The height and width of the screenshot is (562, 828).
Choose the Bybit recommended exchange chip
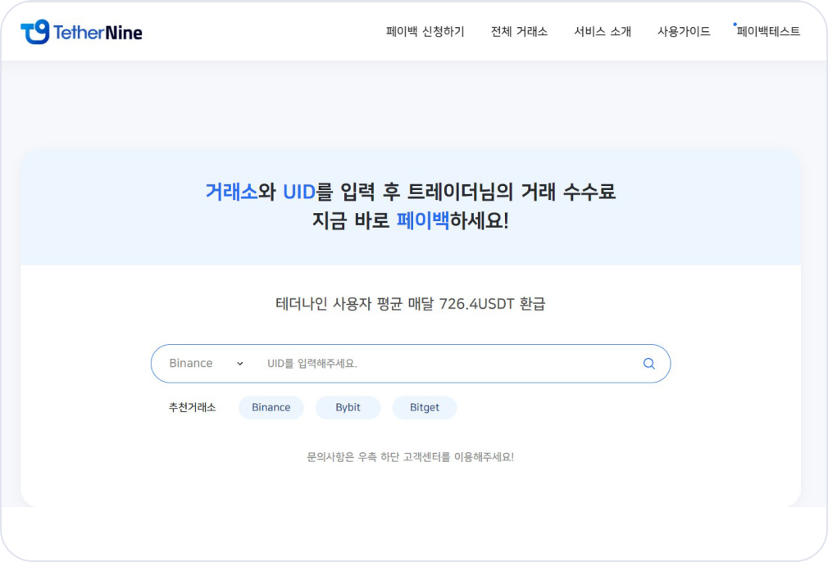coord(348,407)
